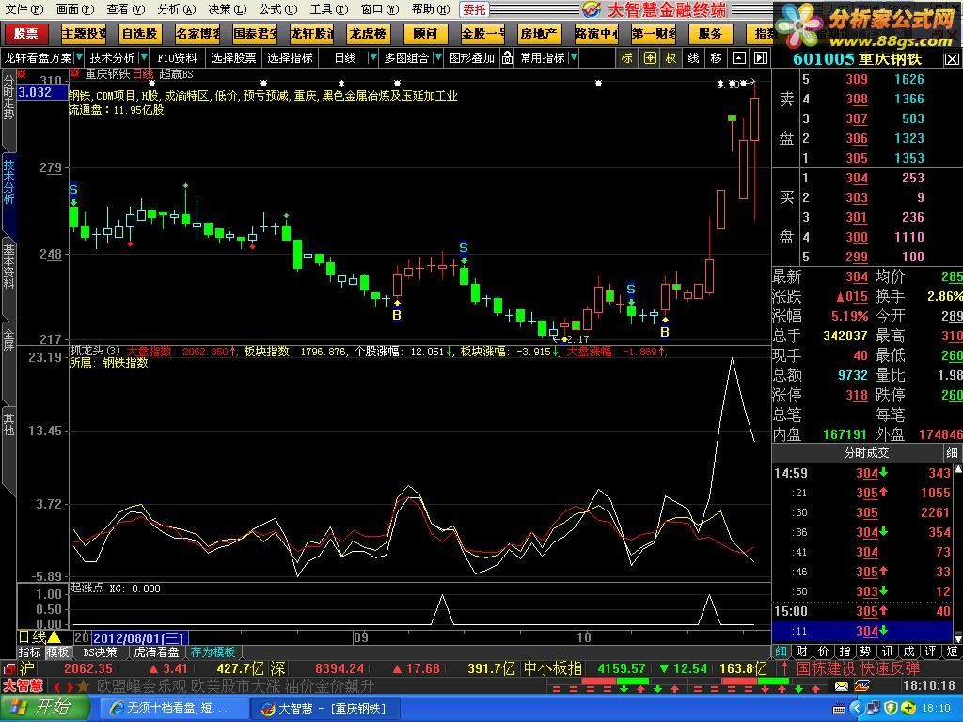Image resolution: width=963 pixels, height=722 pixels.
Task: Open the BS决策 bottom tab
Action: point(100,652)
